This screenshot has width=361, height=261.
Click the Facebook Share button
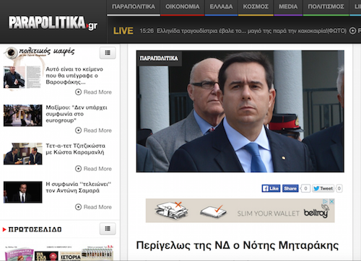pyautogui.click(x=290, y=188)
